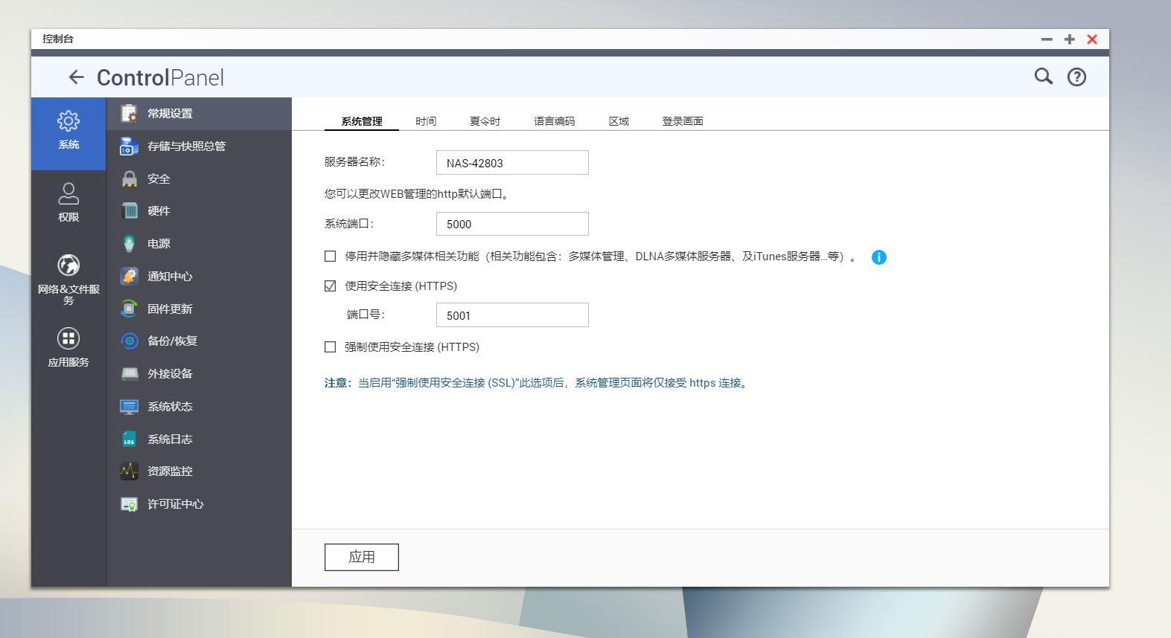Click the blue info icon for multimedia option

[x=879, y=257]
